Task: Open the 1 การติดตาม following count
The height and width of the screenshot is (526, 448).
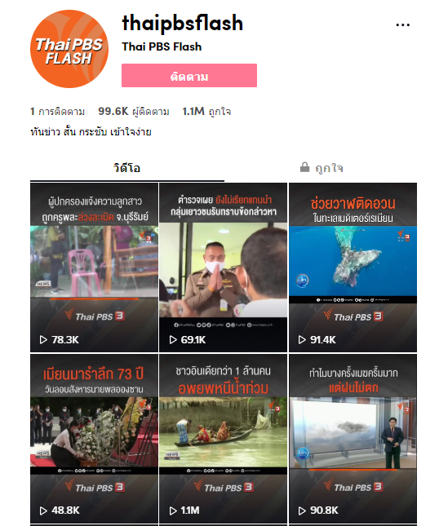Action: pos(57,111)
